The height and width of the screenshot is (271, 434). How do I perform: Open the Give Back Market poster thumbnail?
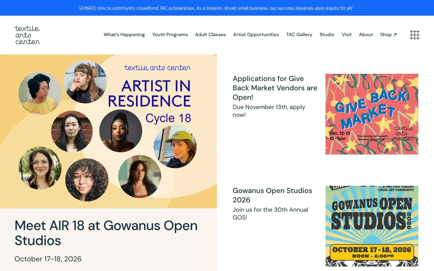point(372,114)
